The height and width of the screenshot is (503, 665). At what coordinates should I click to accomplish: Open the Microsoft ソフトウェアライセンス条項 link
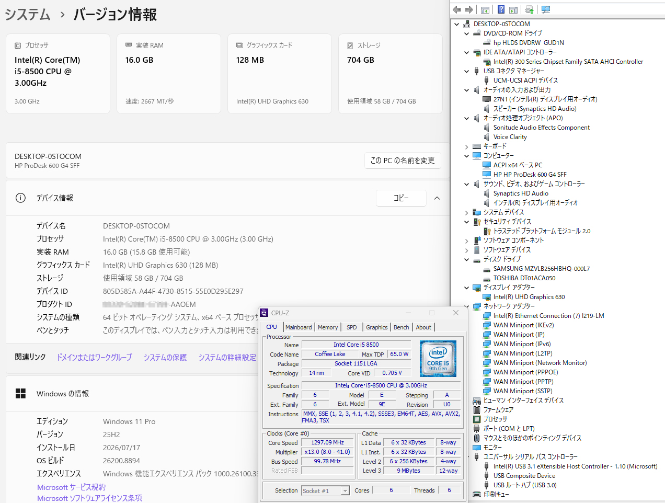(89, 498)
